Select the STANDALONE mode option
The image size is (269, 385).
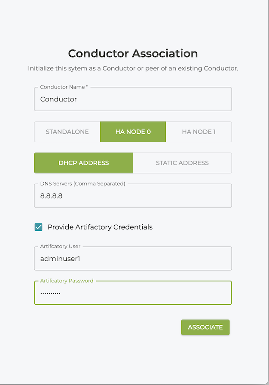pyautogui.click(x=67, y=132)
